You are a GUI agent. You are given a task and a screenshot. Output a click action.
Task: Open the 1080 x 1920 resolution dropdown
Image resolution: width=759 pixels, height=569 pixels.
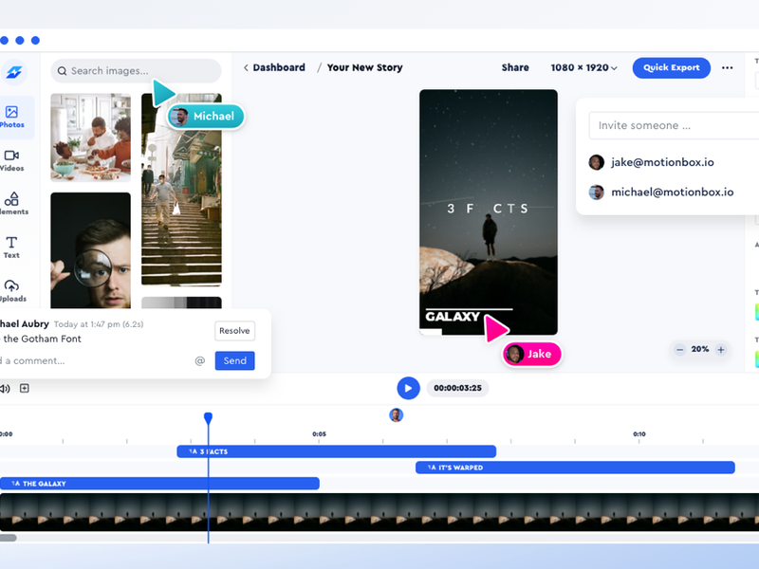tap(580, 67)
